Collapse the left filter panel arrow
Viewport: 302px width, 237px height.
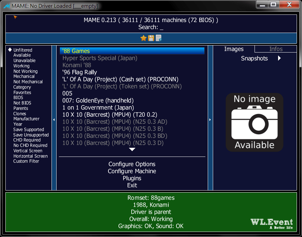54,120
